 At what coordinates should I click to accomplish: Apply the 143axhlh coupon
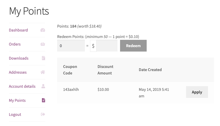197,92
